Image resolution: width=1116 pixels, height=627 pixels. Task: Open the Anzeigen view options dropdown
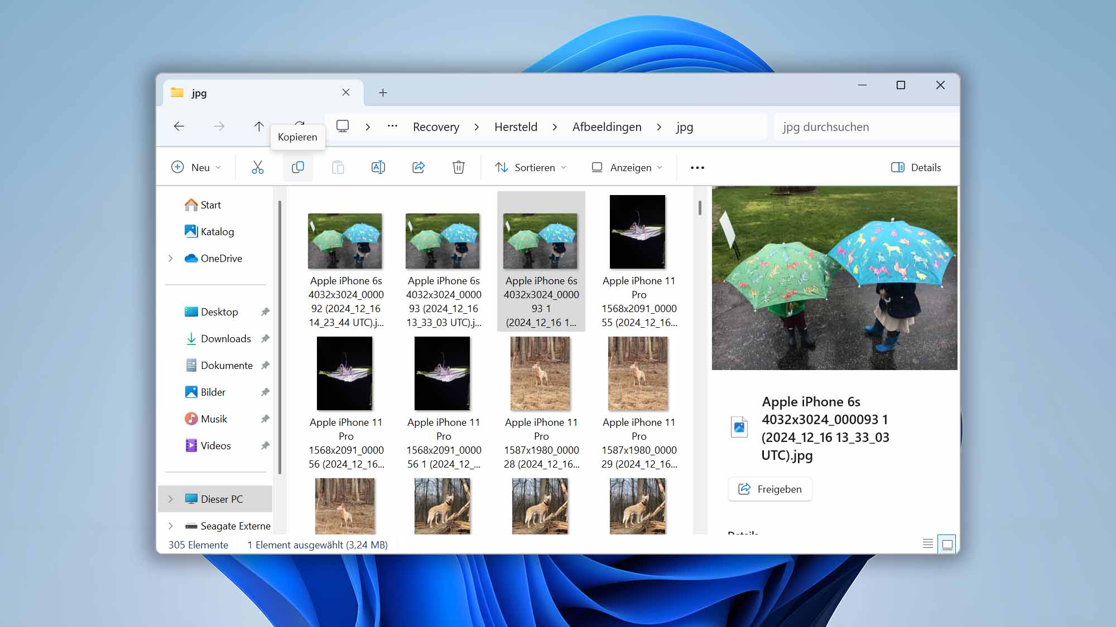coord(628,167)
